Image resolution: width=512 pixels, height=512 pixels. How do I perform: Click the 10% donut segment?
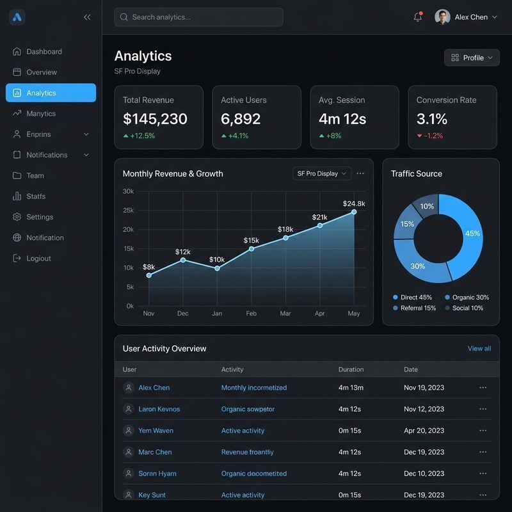click(426, 206)
